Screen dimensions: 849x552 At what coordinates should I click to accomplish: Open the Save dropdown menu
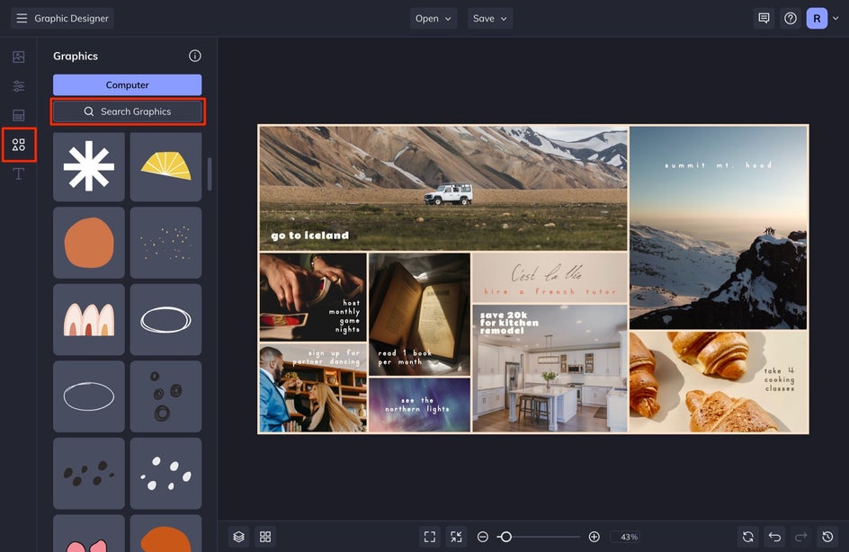coord(490,18)
